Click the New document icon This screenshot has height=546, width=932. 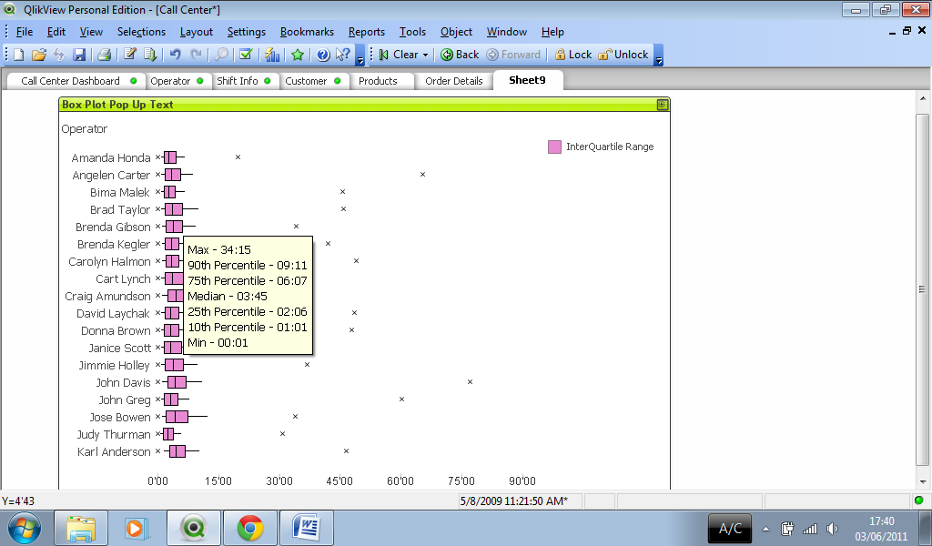(x=18, y=55)
